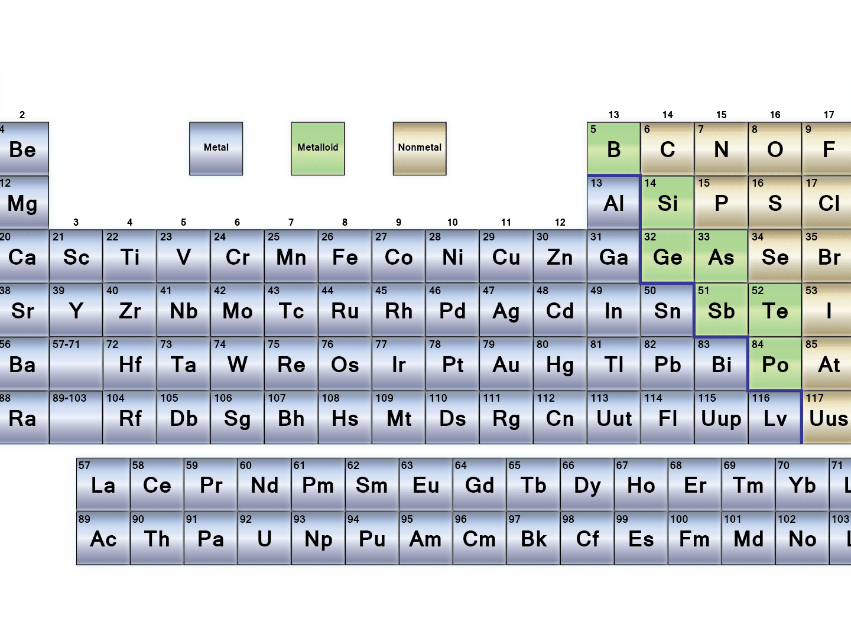Image resolution: width=851 pixels, height=638 pixels.
Task: Select the Silicon (Si) element tile
Action: click(667, 203)
